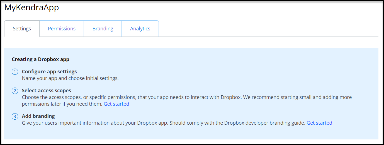Click the circled step 3 icon

click(x=15, y=117)
